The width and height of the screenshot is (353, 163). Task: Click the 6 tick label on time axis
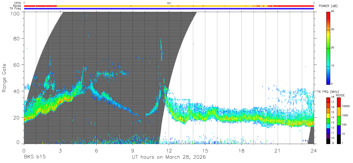click(96, 151)
